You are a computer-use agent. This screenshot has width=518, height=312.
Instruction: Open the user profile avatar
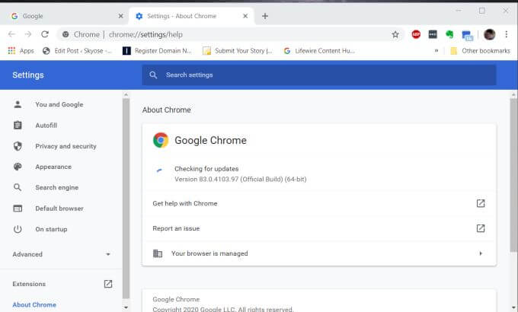(489, 34)
